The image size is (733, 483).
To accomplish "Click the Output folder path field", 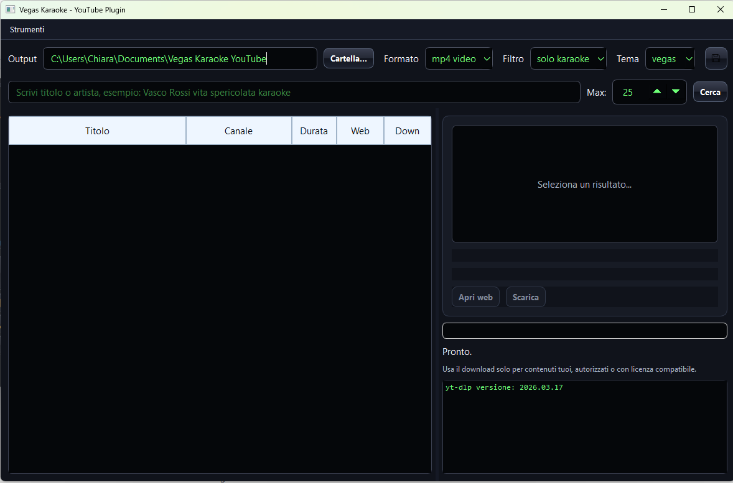I will coord(180,59).
